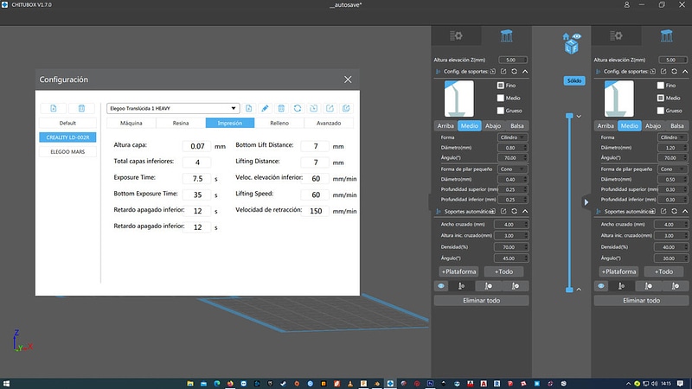Viewport: 692px width, 389px height.
Task: Delete profile trash icon beside pencil
Action: tap(281, 108)
